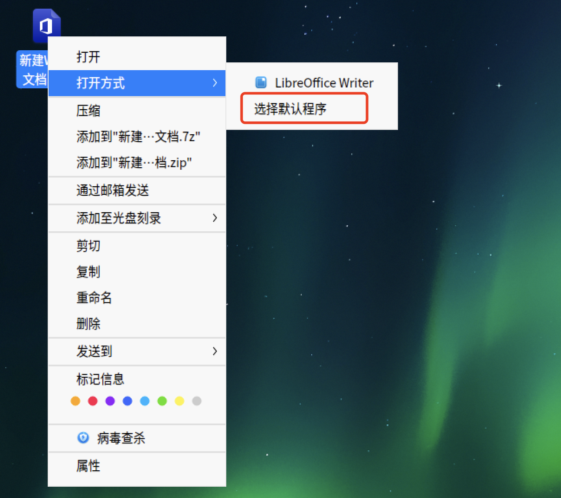Select 删除 to delete the document
This screenshot has height=498, width=561.
tap(88, 324)
